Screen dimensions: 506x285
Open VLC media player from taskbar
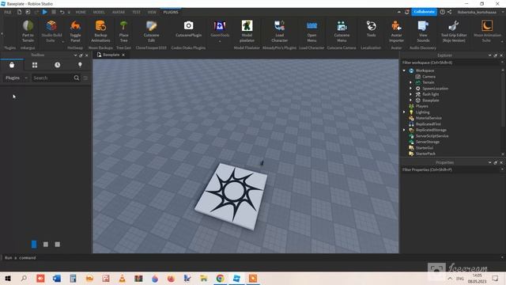coord(122,278)
